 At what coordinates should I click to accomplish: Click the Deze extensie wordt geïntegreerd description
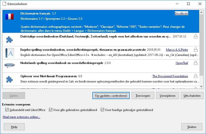click(x=110, y=81)
